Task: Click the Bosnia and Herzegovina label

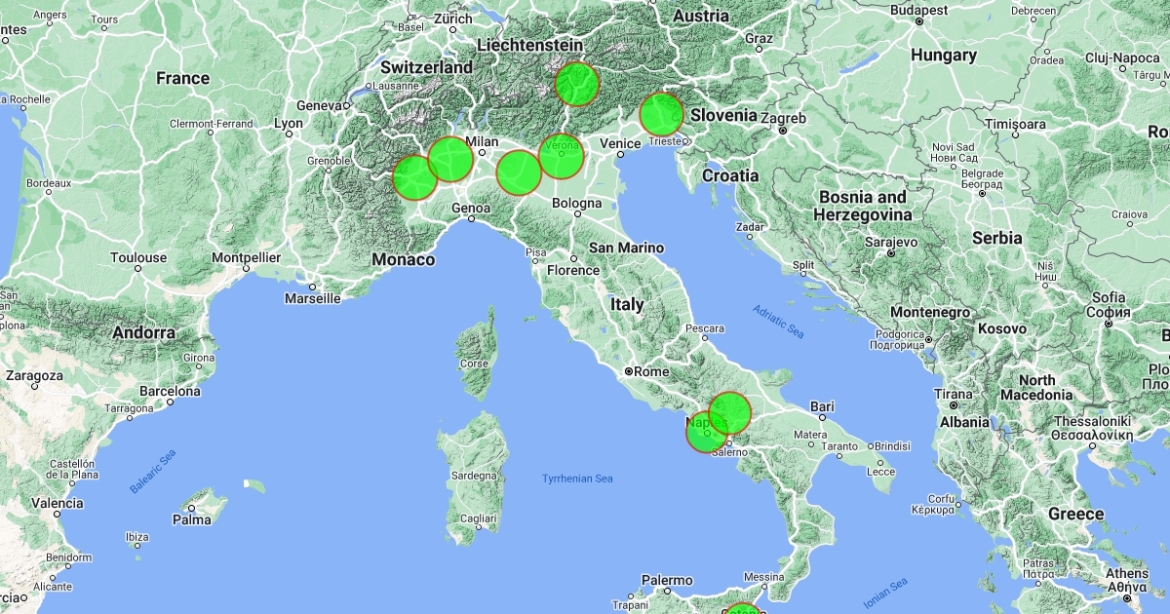Action: tap(861, 205)
